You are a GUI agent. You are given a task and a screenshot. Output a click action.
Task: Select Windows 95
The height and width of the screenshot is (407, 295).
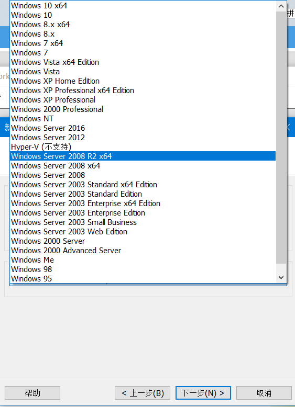click(143, 278)
